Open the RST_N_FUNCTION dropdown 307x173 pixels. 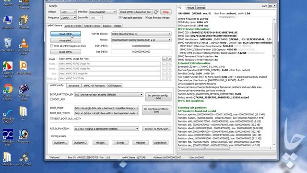click(x=106, y=129)
